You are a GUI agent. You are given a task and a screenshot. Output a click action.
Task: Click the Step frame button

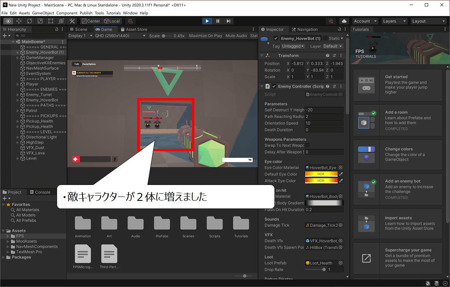pos(229,21)
